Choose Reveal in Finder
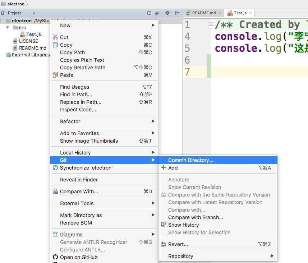This screenshot has height=263, width=308. tap(104, 180)
